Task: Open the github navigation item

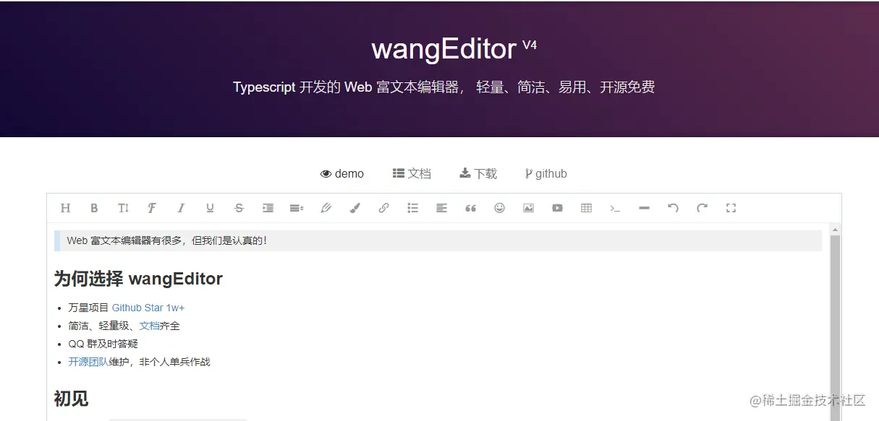Action: (x=546, y=173)
